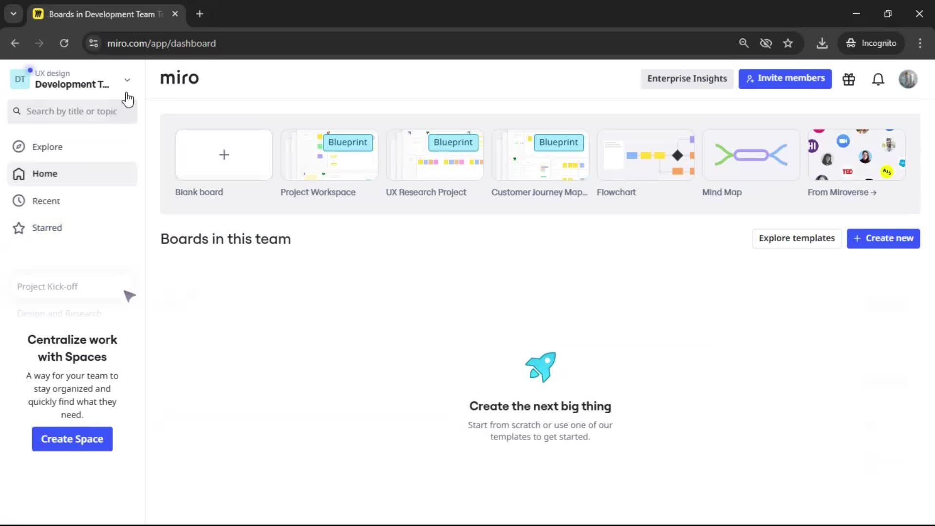Open Starred boards
The width and height of the screenshot is (935, 526).
(72, 228)
